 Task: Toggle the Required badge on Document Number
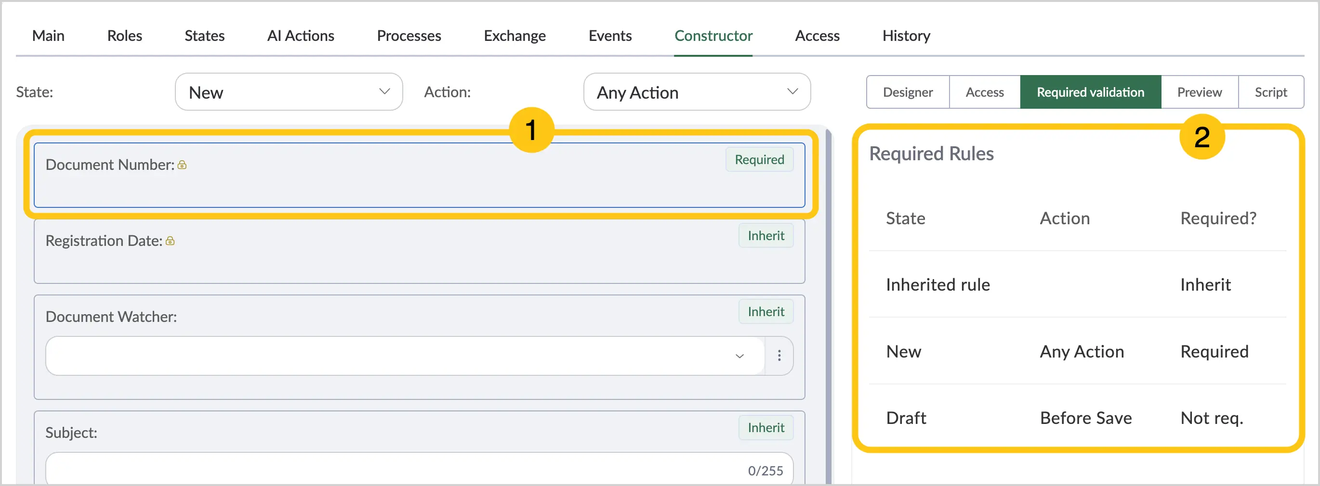tap(759, 159)
